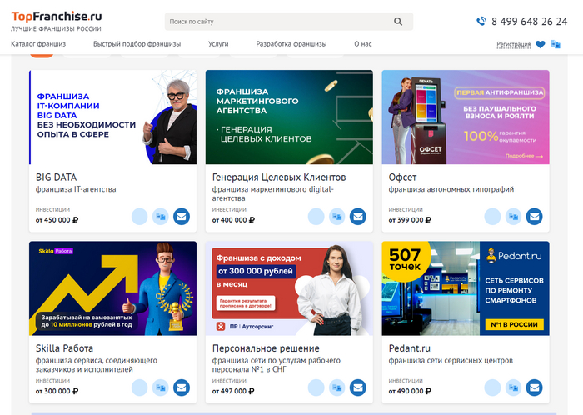Click text 'франшиза IT-агентства'

point(76,189)
